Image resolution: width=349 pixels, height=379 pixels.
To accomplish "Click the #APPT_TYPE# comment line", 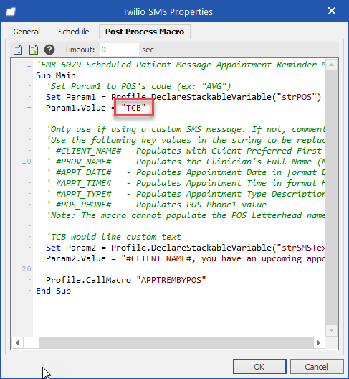I will [186, 194].
